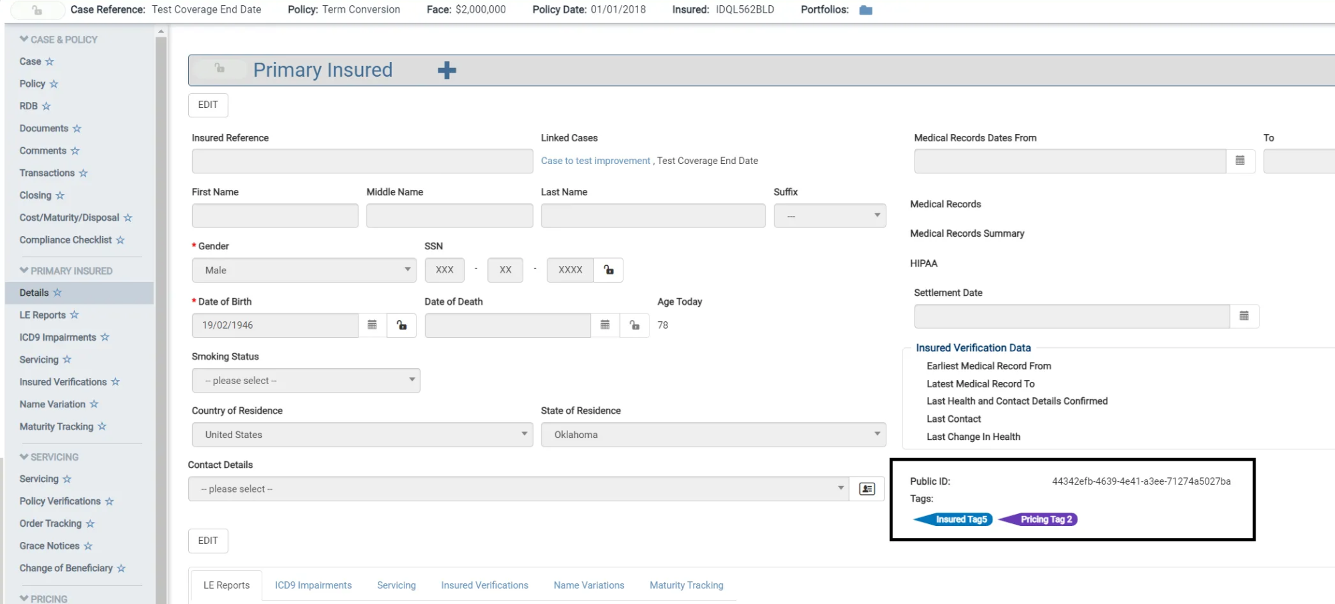Open the State of Residence dropdown
The width and height of the screenshot is (1335, 604).
(x=713, y=435)
